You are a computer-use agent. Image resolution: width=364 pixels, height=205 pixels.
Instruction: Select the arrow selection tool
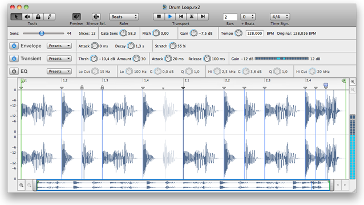click(16, 17)
